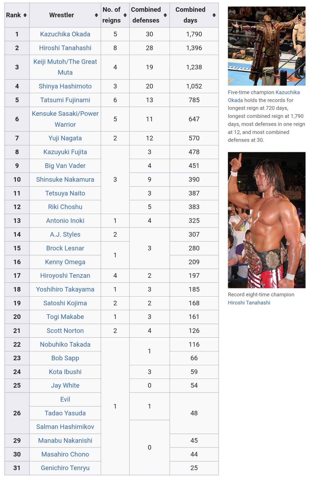Open Kazuchika Okada link in table
This screenshot has width=312, height=479.
point(65,34)
